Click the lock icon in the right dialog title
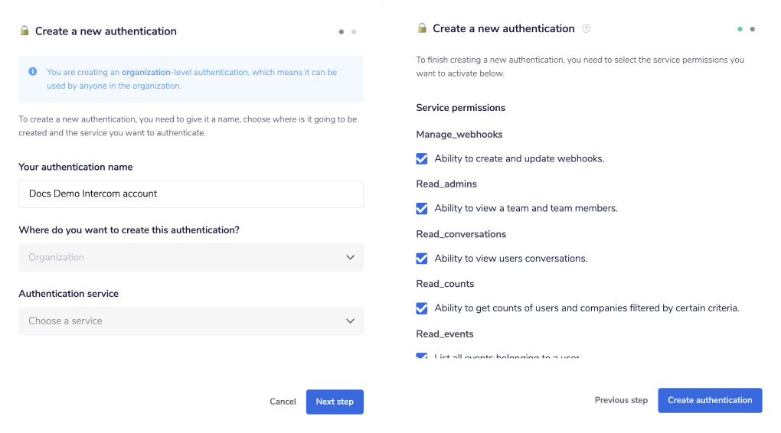The width and height of the screenshot is (781, 433). click(x=422, y=28)
